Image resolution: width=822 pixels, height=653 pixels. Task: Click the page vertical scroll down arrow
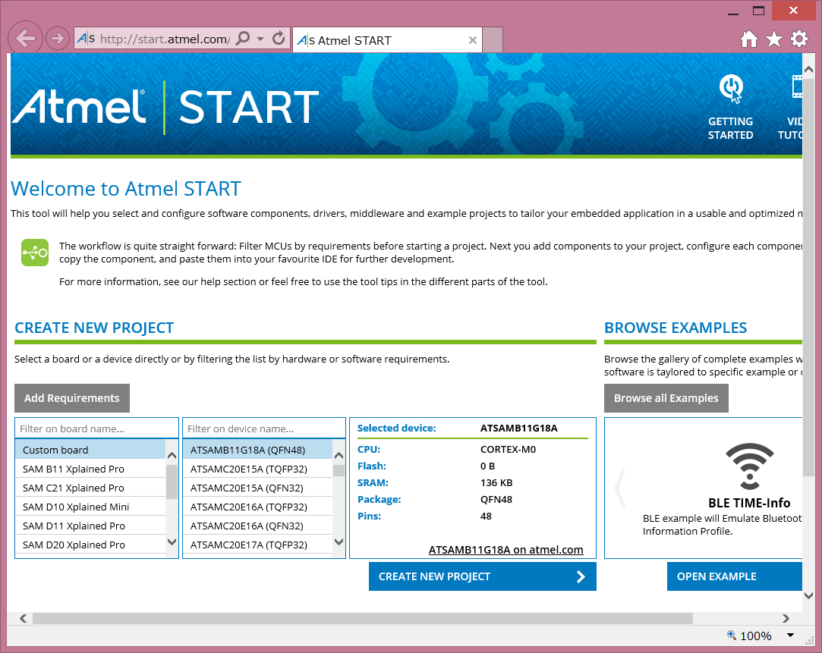pyautogui.click(x=808, y=595)
